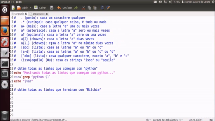Image resolution: width=215 pixels, height=121 pixels.
Task: Open the battery indicator in top panel
Action: (x=160, y=2)
